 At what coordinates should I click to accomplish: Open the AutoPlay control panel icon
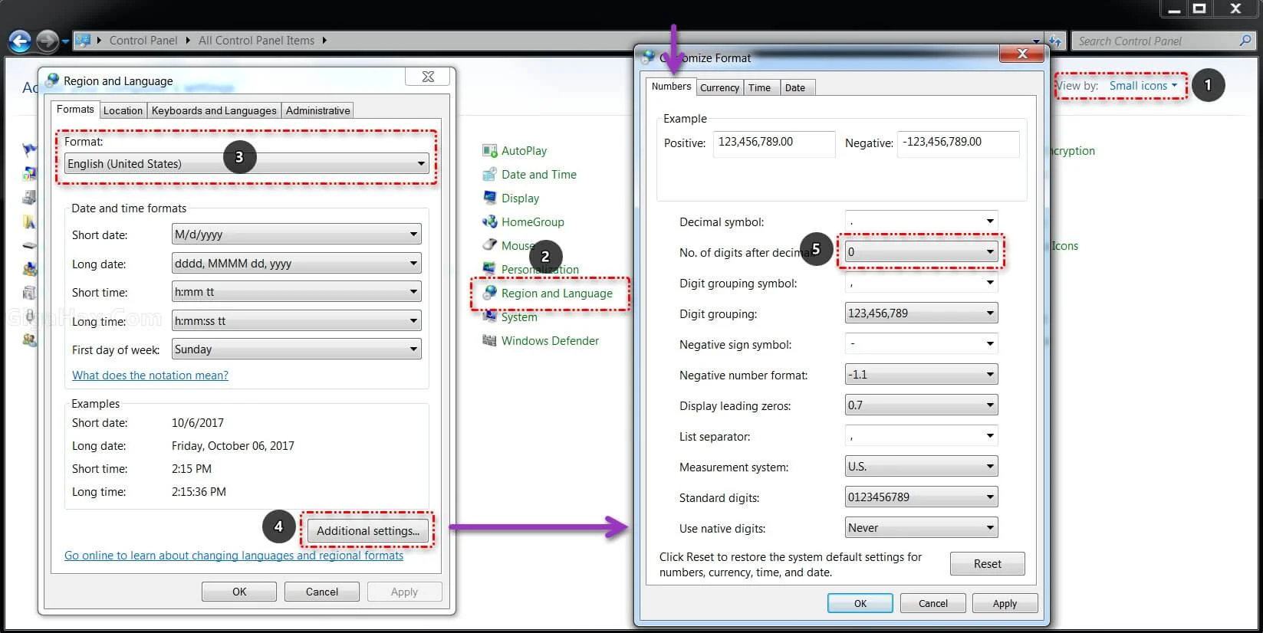(x=490, y=151)
